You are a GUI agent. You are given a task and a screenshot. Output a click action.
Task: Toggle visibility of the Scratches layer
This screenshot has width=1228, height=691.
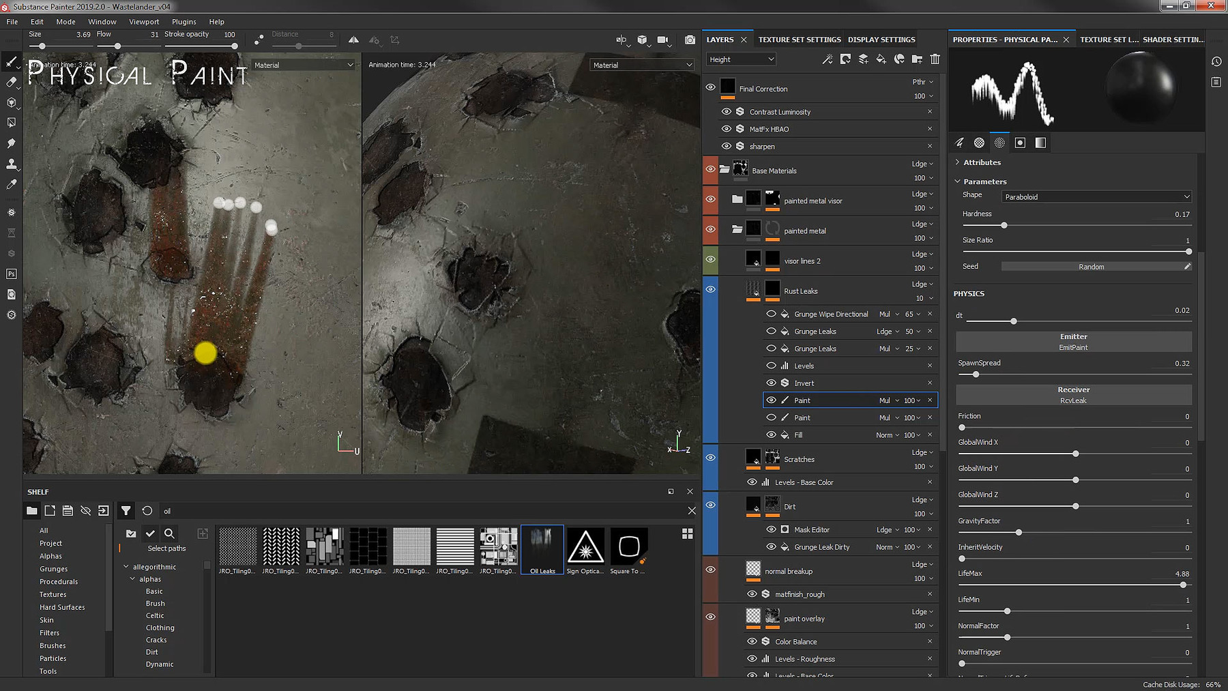[710, 458]
